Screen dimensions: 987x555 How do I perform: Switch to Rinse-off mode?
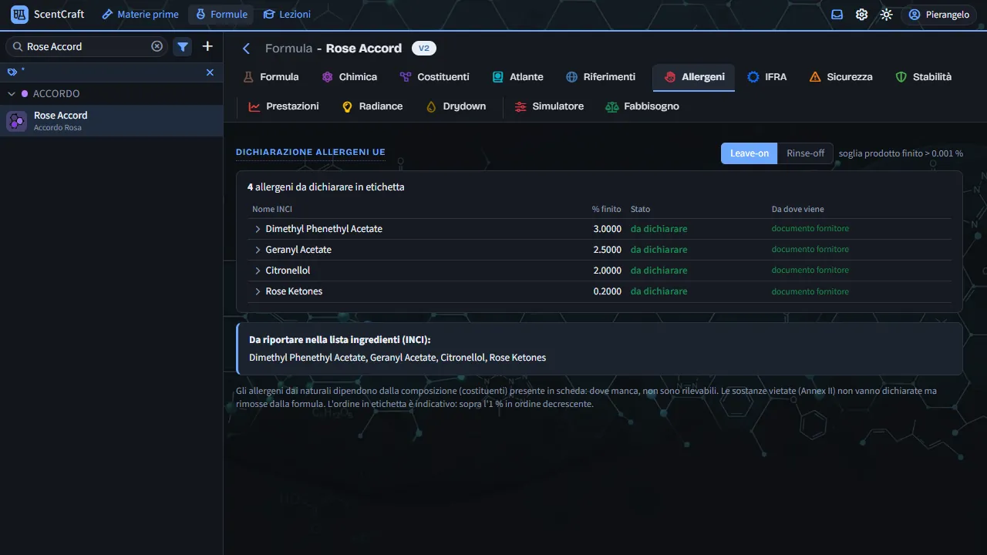pos(806,153)
